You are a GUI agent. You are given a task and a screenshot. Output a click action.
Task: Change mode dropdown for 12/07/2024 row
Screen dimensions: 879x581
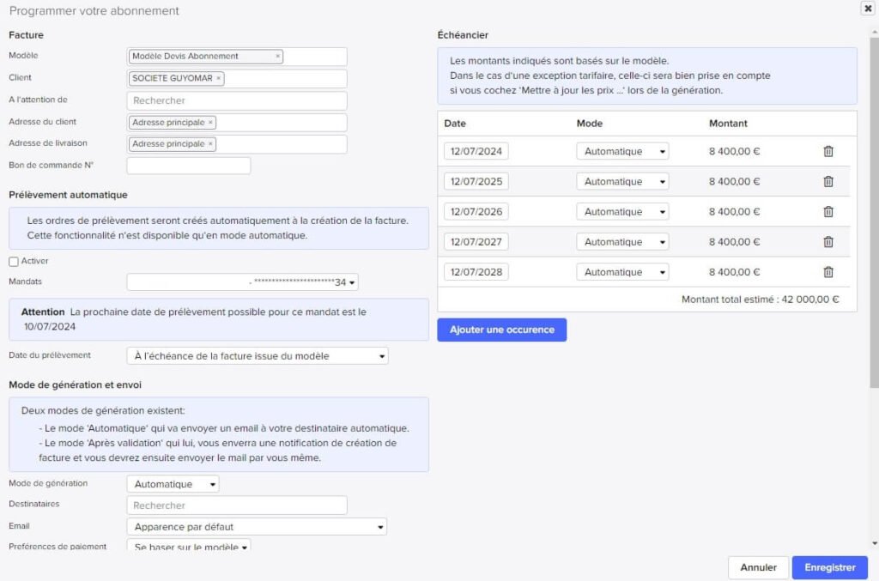tap(622, 152)
